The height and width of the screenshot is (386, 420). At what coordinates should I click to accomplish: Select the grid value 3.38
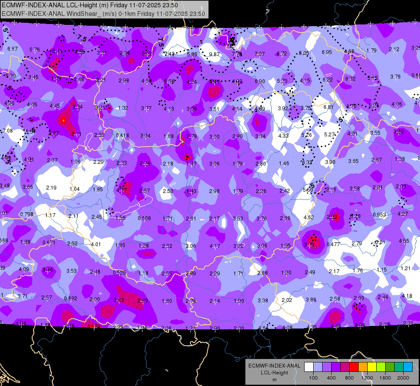tap(263, 301)
